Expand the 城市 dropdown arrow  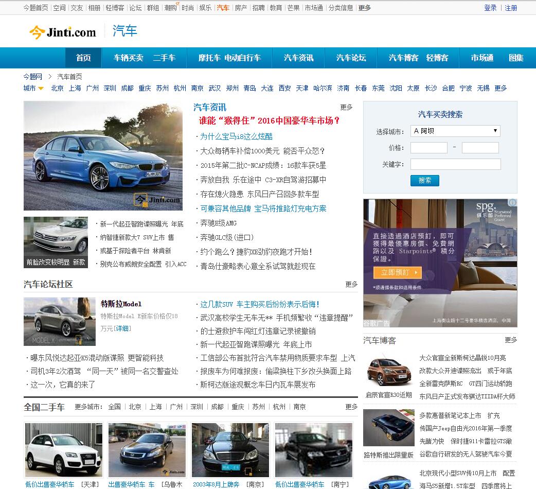(41, 88)
